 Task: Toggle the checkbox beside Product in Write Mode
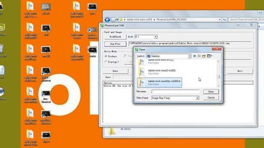point(125,56)
